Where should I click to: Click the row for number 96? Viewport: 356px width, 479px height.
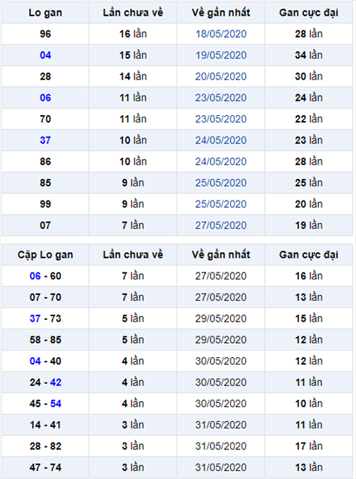click(x=177, y=34)
